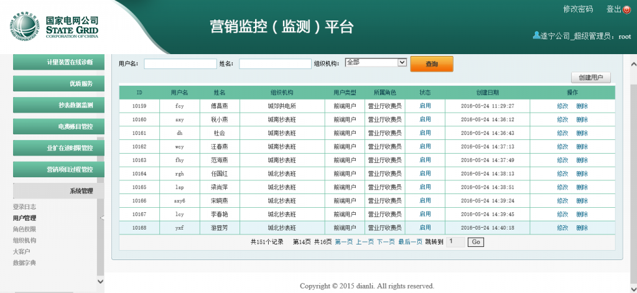Click name cell 任国红

pyautogui.click(x=220, y=174)
